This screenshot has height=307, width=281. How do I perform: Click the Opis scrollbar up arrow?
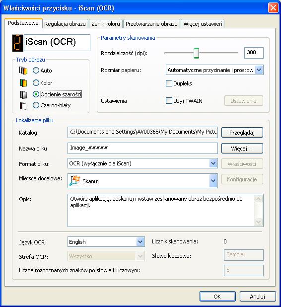coord(259,199)
